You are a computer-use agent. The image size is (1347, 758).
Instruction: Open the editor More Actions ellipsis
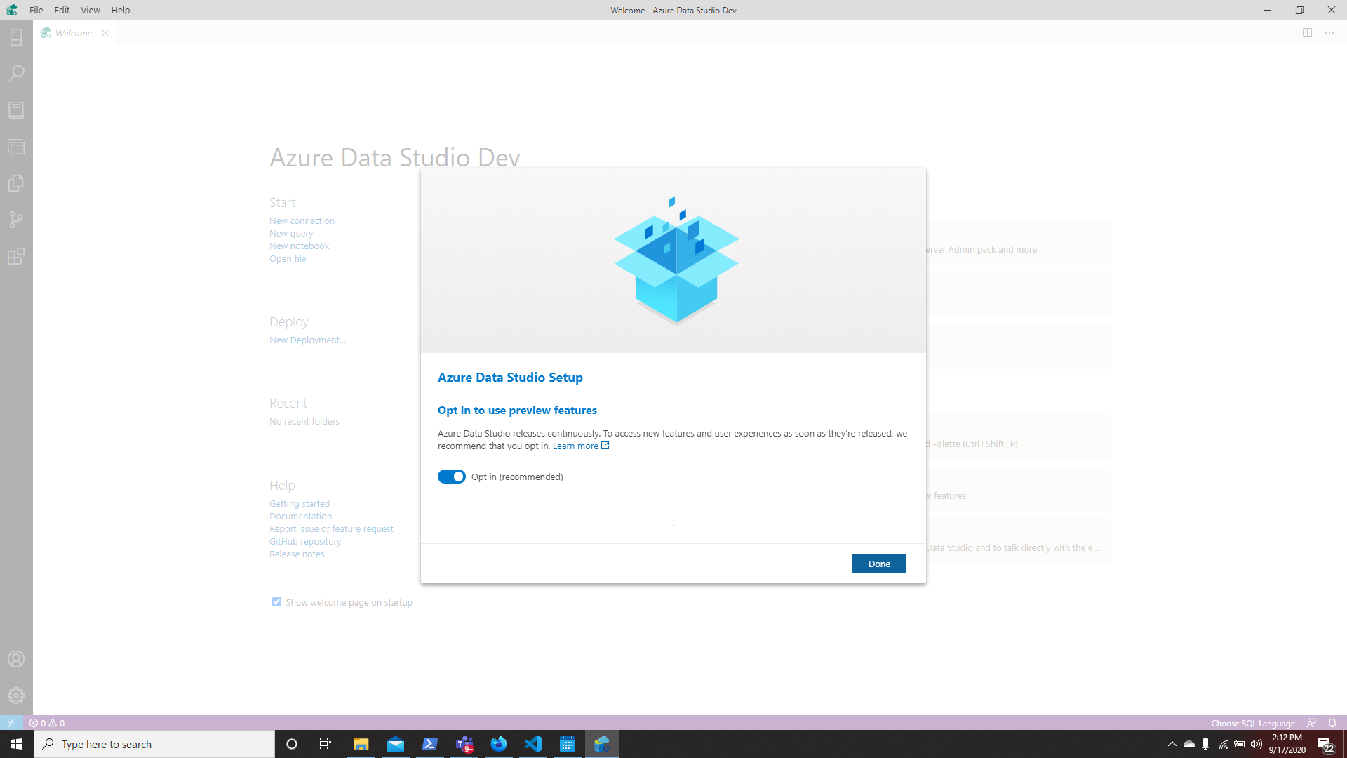[x=1329, y=33]
